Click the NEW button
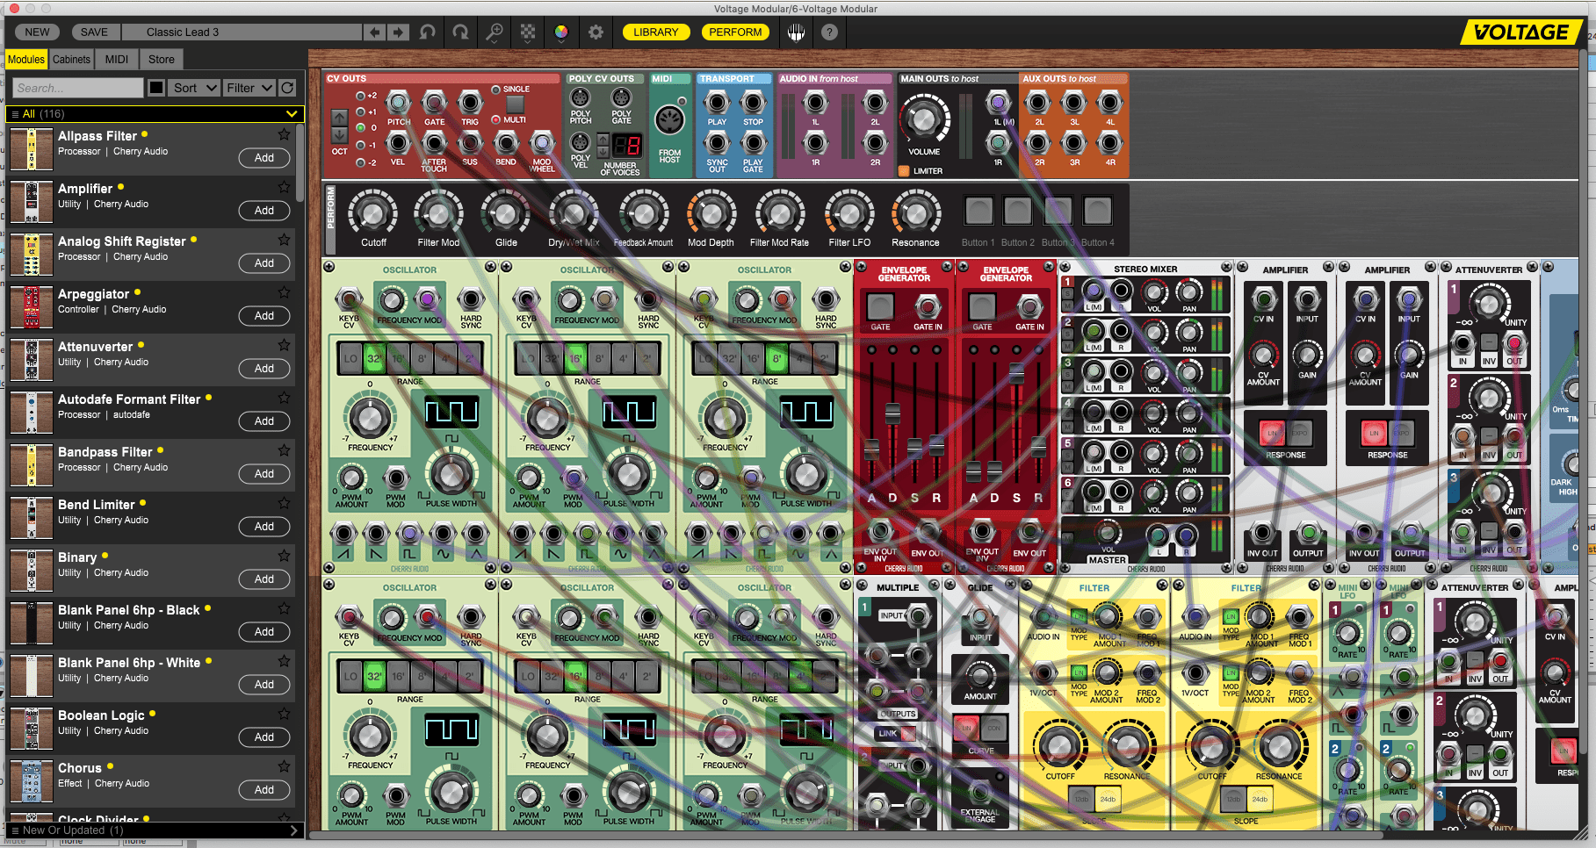This screenshot has height=848, width=1596. pyautogui.click(x=37, y=32)
